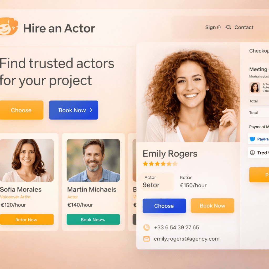Select the Actor role chip
This screenshot has height=269, width=269.
pyautogui.click(x=157, y=182)
